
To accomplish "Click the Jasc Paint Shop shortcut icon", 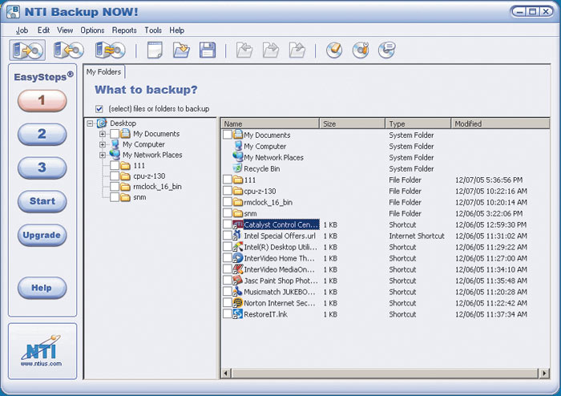I will tap(237, 281).
